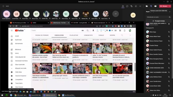Bookmark the page with the star icon
This screenshot has width=173, height=97.
[103, 26]
